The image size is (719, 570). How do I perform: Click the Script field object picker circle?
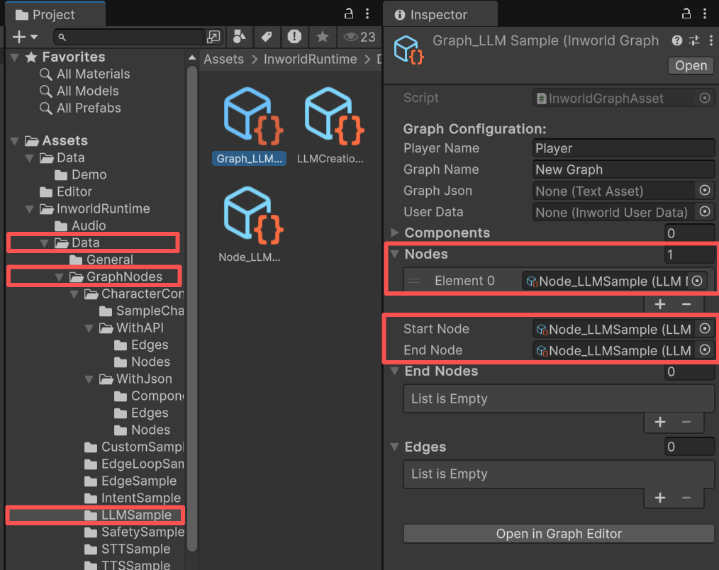(x=705, y=97)
